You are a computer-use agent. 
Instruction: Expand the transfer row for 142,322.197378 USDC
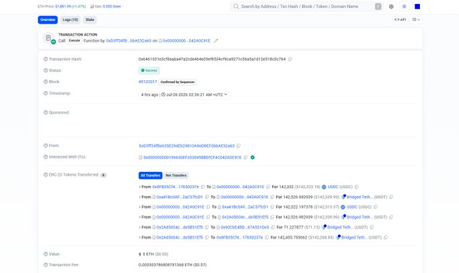[x=140, y=207]
